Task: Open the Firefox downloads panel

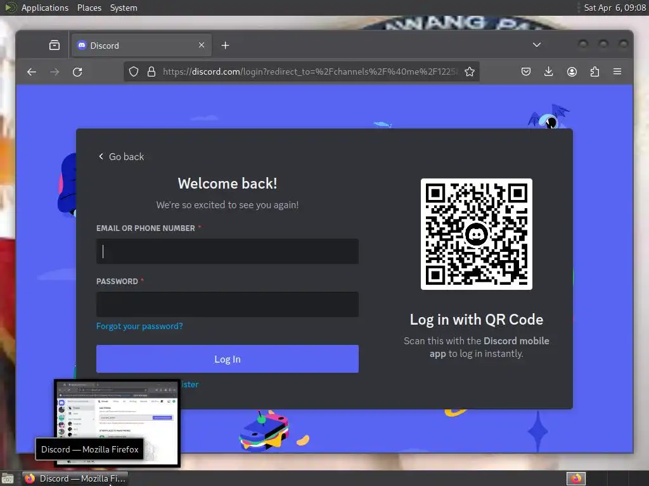Action: 548,72
